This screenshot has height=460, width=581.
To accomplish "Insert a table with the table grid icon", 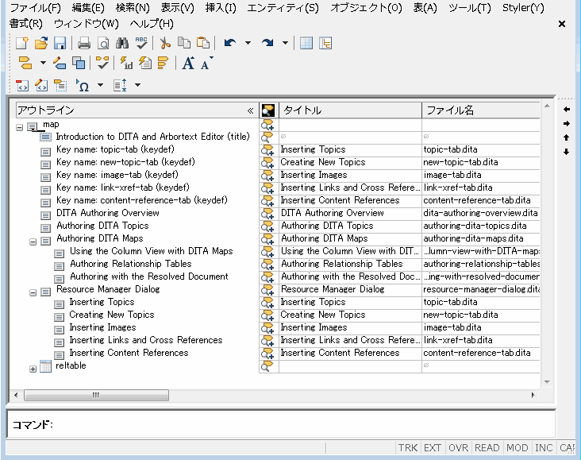I will pyautogui.click(x=306, y=43).
